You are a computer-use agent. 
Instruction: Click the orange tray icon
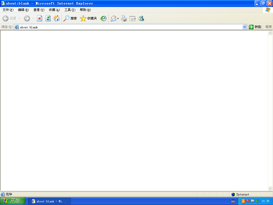[243, 201]
